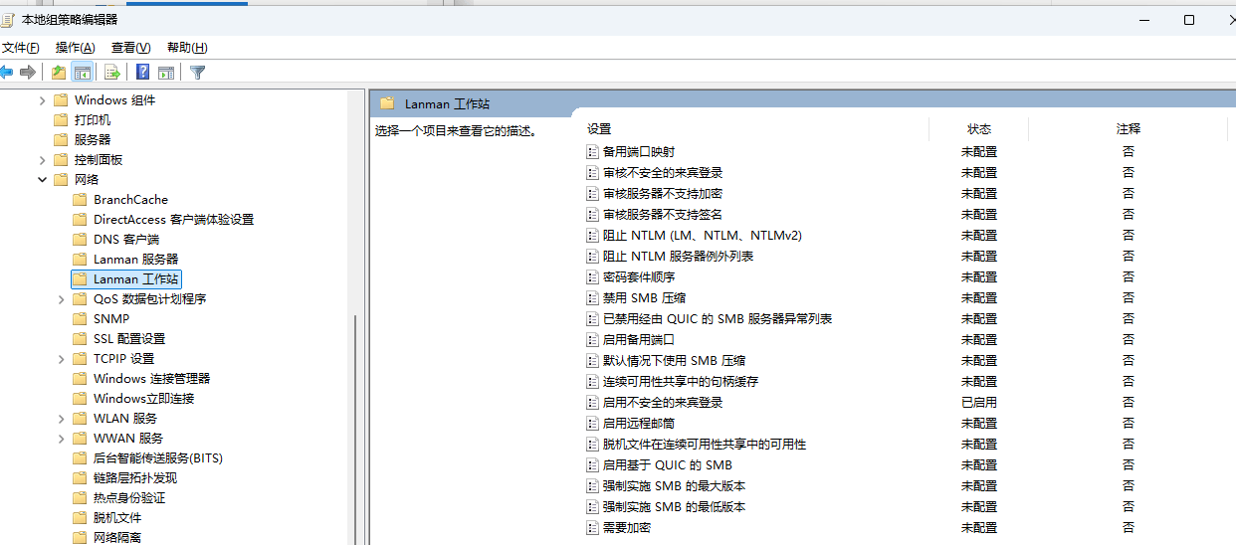Select the SSL 配置设置 folder

tap(129, 338)
